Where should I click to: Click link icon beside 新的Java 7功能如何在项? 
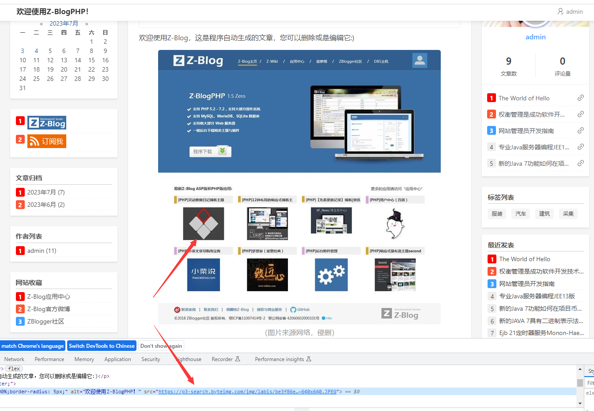581,163
